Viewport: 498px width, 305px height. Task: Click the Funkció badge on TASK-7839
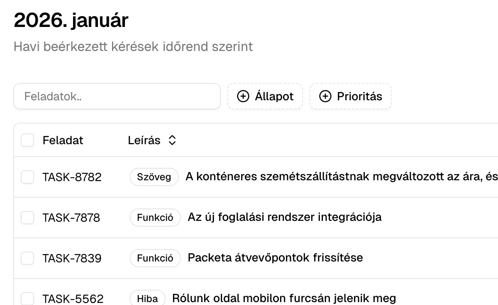point(155,258)
